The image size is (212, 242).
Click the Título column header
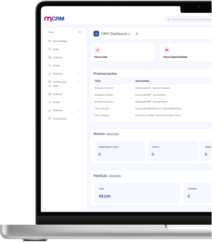coord(98,81)
